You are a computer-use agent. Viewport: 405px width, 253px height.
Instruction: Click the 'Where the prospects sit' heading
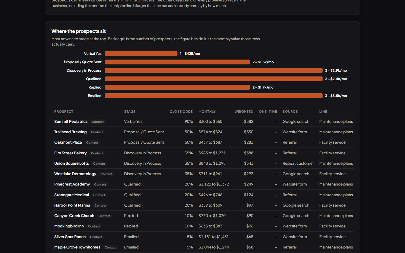pyautogui.click(x=78, y=31)
